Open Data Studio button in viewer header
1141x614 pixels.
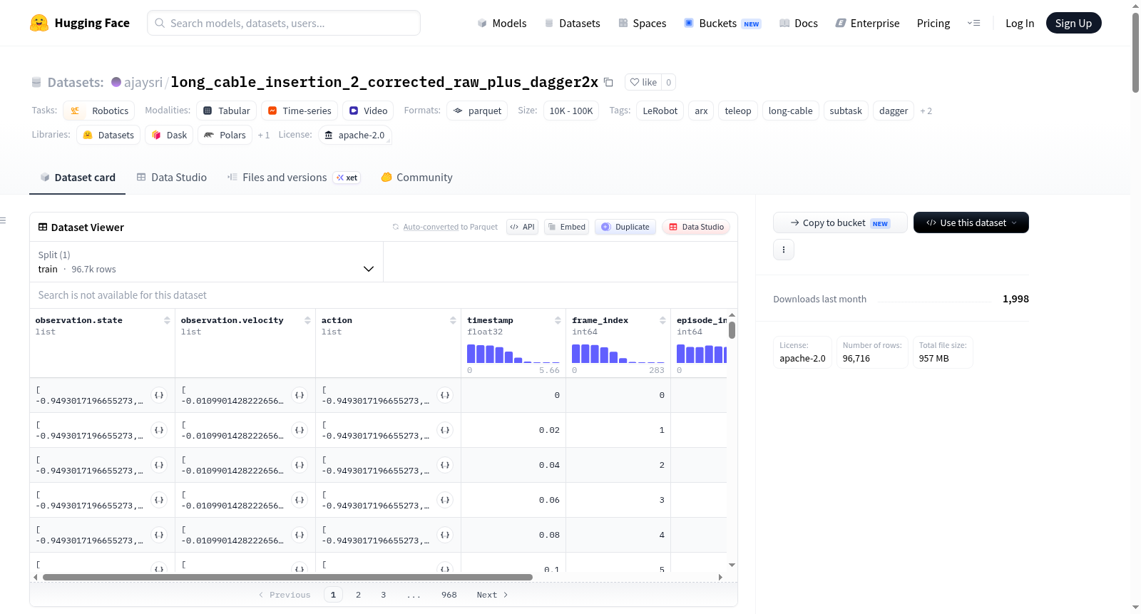point(696,227)
